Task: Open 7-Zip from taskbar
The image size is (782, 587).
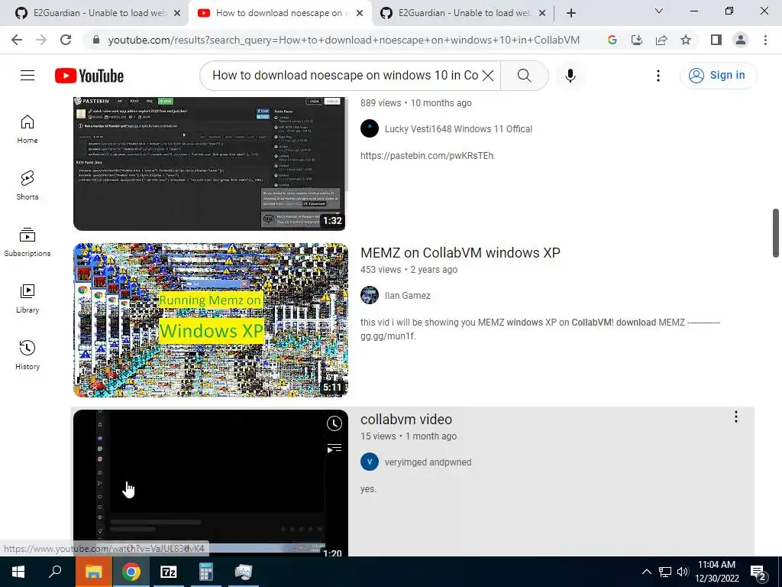Action: click(169, 572)
